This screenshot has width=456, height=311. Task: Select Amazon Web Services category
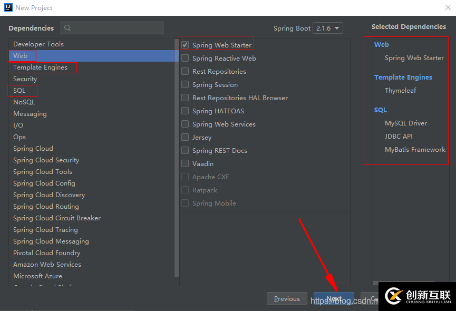92,265
